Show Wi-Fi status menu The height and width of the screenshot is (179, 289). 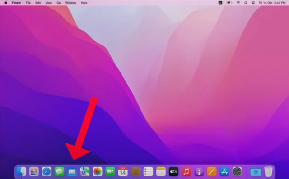point(238,3)
